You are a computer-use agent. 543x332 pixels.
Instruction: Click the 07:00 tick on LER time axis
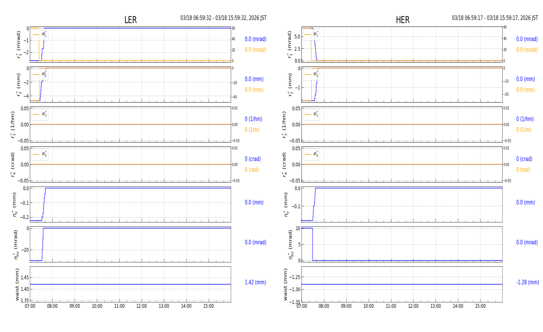pyautogui.click(x=30, y=306)
